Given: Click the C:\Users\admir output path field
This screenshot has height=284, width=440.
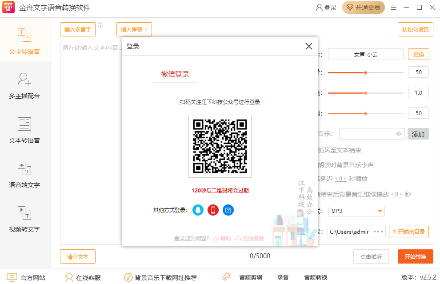Looking at the screenshot, I should pyautogui.click(x=349, y=232).
